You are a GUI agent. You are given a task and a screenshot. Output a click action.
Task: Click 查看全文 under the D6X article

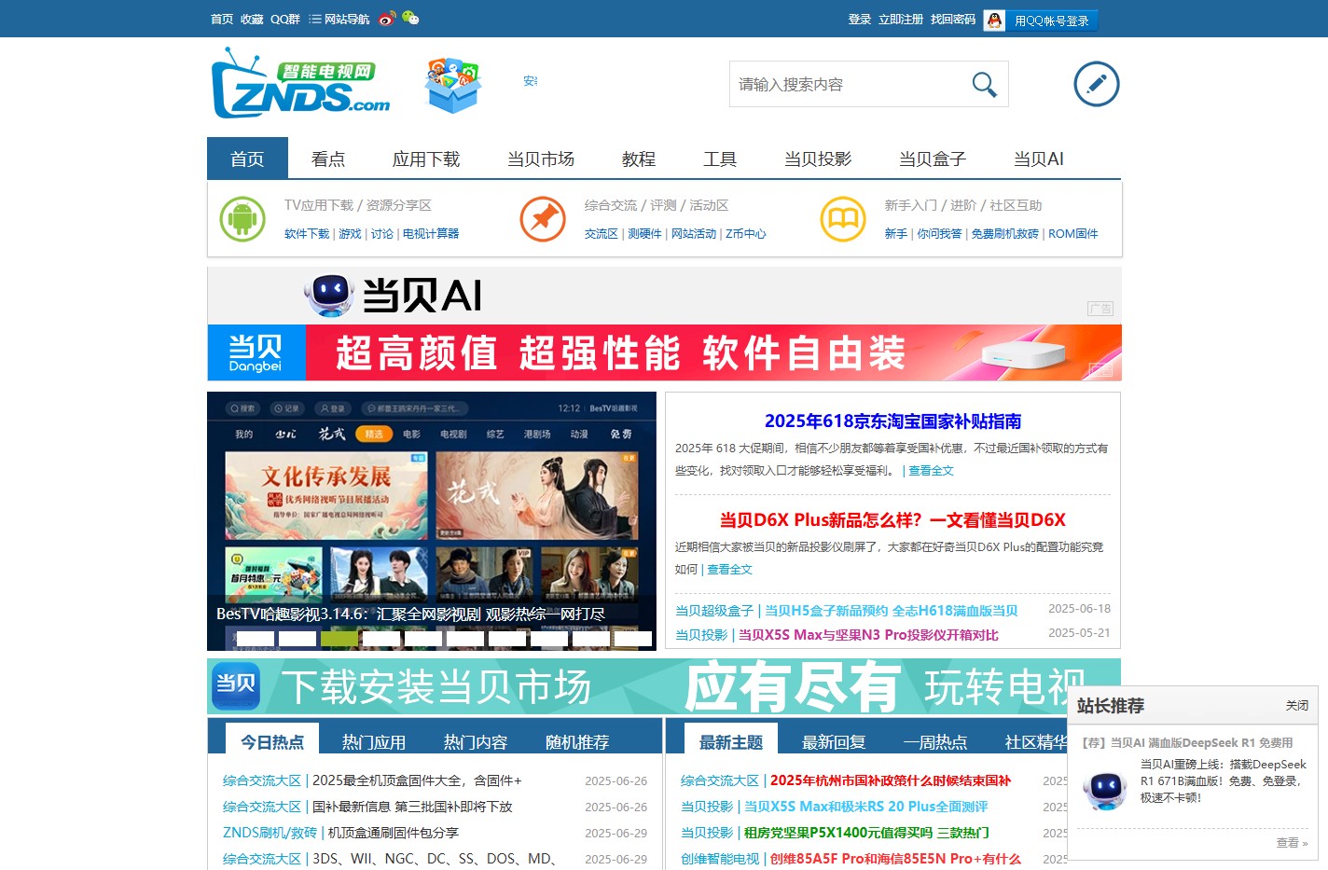[x=729, y=570]
